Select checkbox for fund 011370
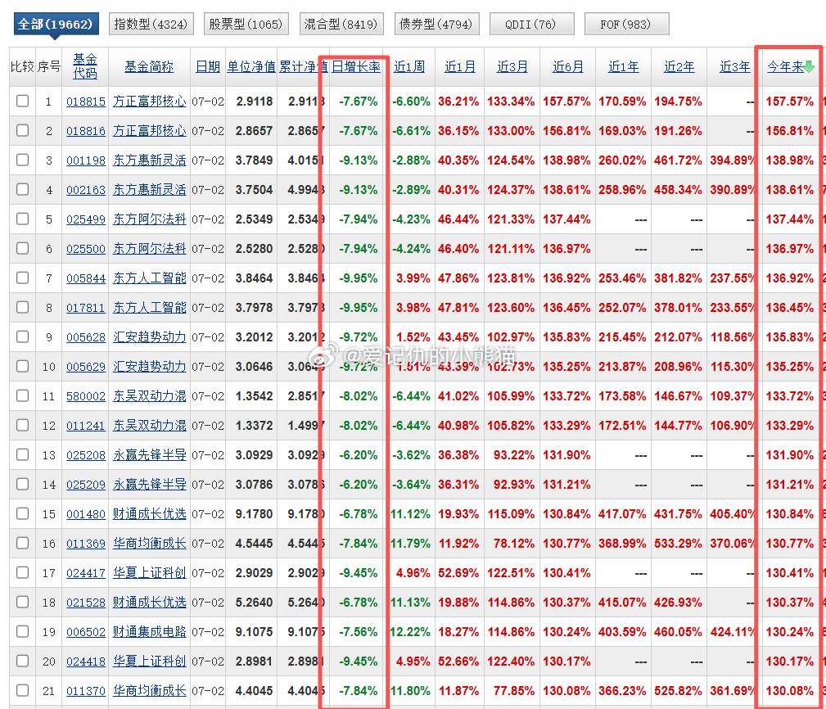 [23, 690]
